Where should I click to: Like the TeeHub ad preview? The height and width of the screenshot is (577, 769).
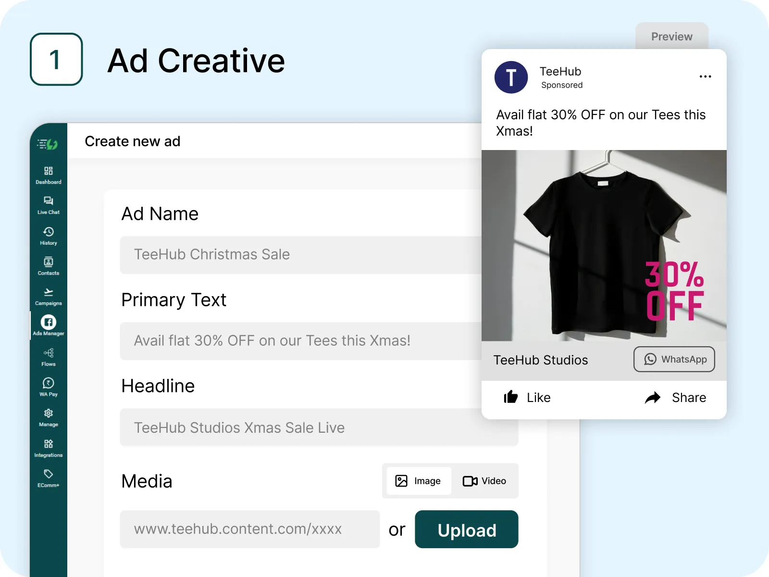[527, 398]
